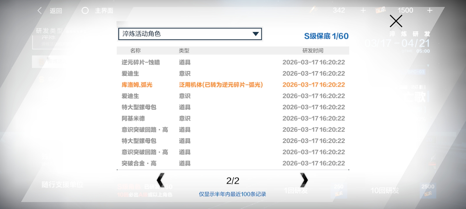
Task: Click the 意识 type in the 阿基米德 row
Action: click(x=185, y=118)
